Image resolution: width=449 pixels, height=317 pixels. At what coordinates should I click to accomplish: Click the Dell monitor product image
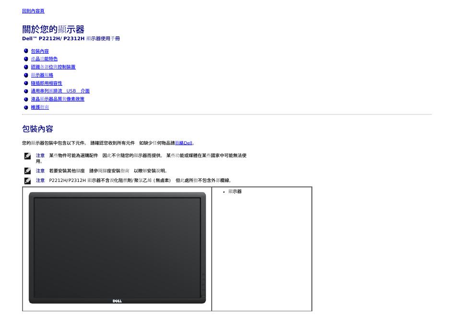pos(117,248)
